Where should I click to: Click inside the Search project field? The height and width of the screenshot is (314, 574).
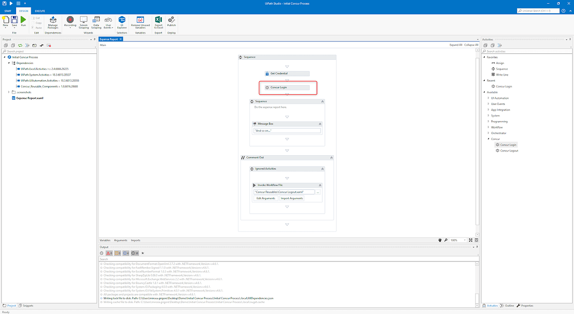click(46, 51)
